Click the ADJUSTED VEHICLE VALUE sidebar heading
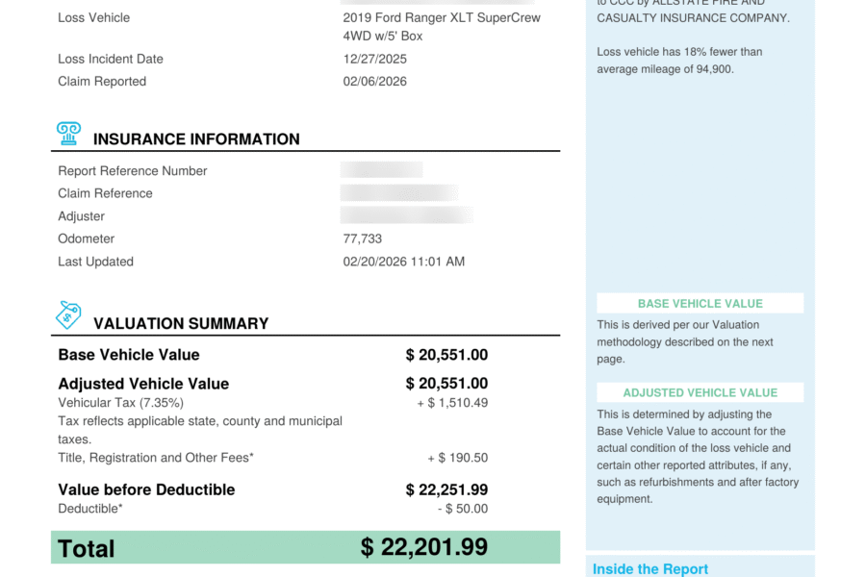Viewport: 866px width, 577px height. [700, 392]
